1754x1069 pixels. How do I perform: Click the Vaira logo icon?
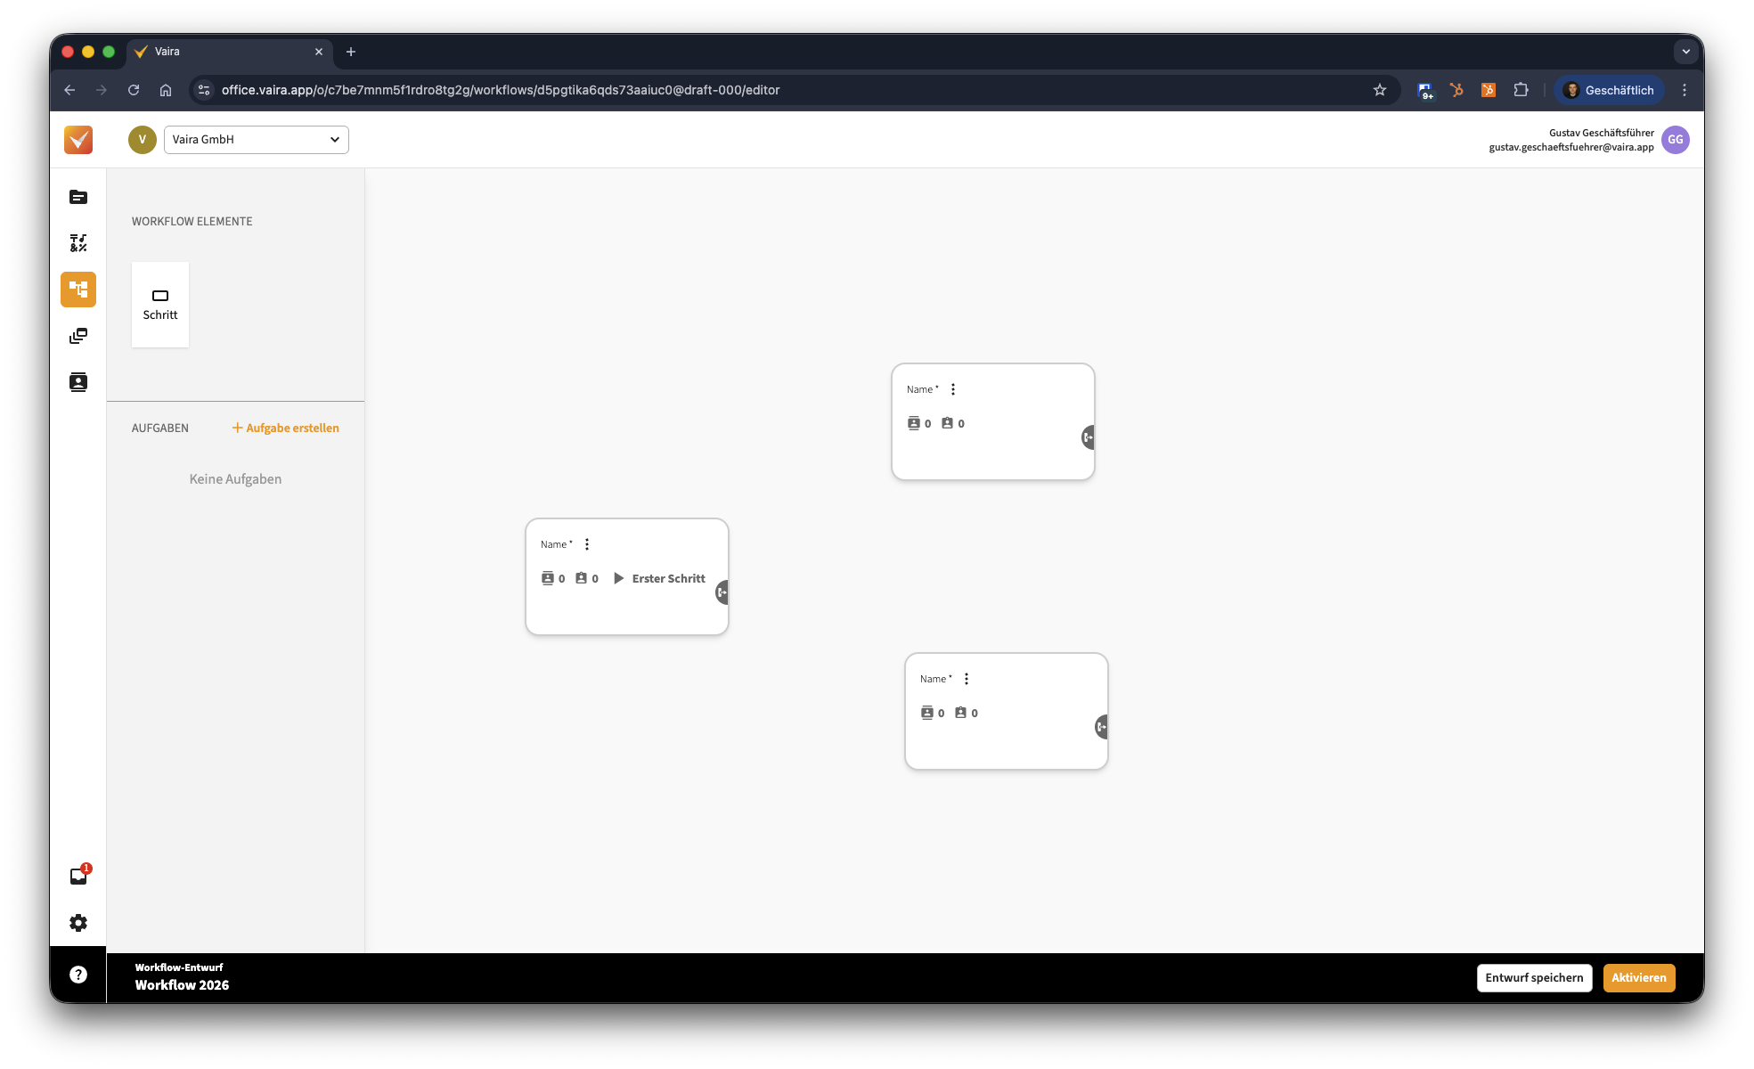78,140
